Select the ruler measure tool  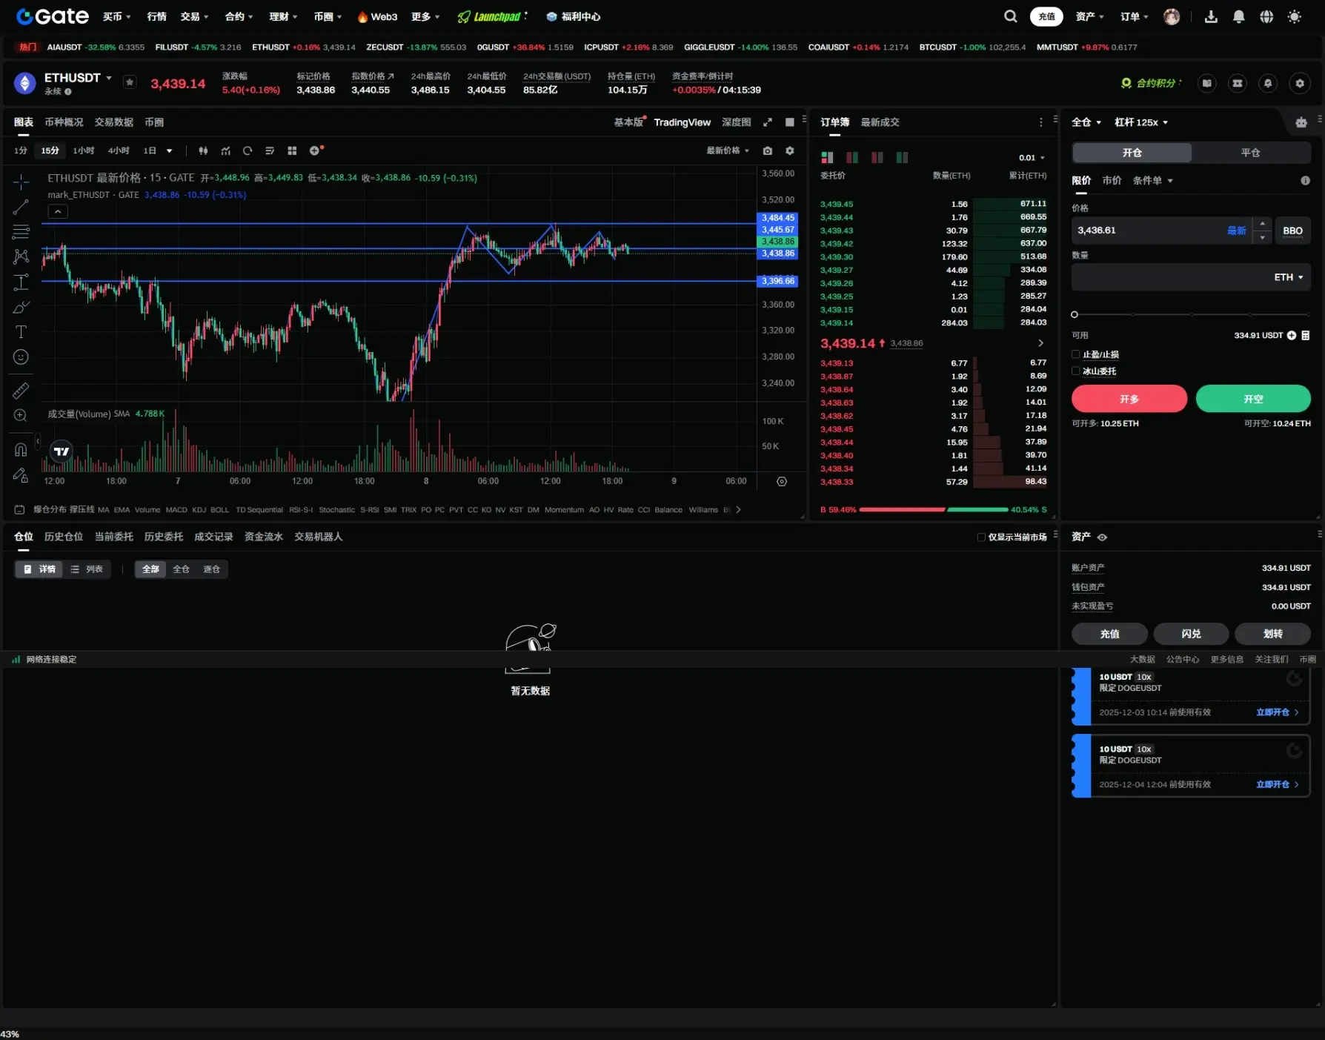click(21, 390)
